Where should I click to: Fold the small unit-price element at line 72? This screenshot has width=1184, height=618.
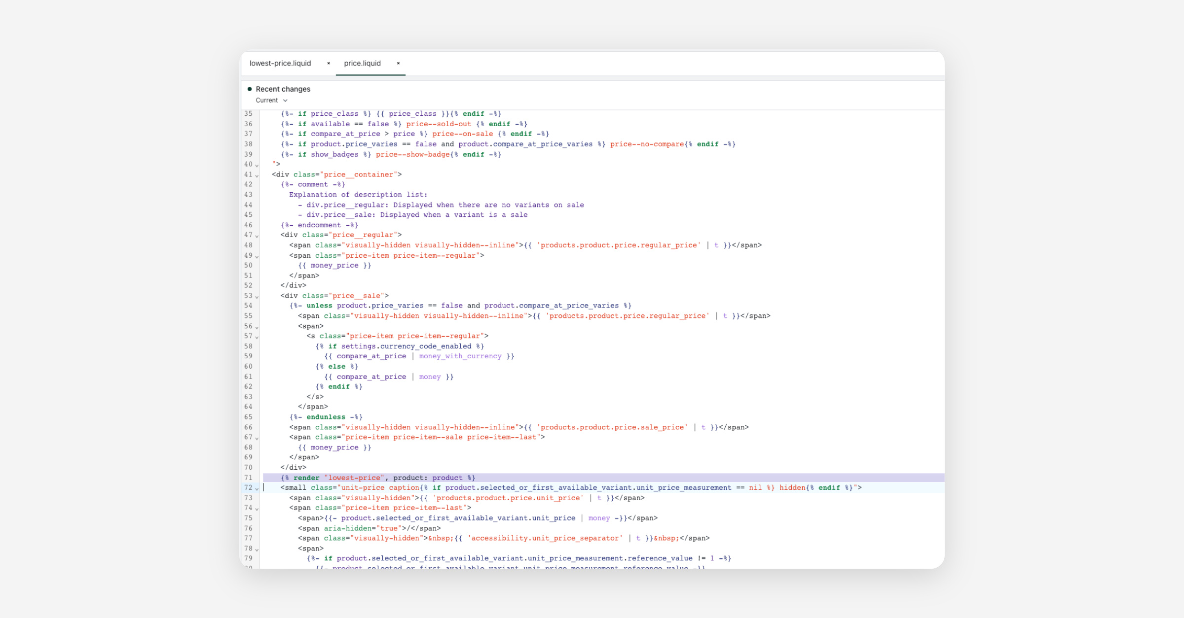coord(257,489)
